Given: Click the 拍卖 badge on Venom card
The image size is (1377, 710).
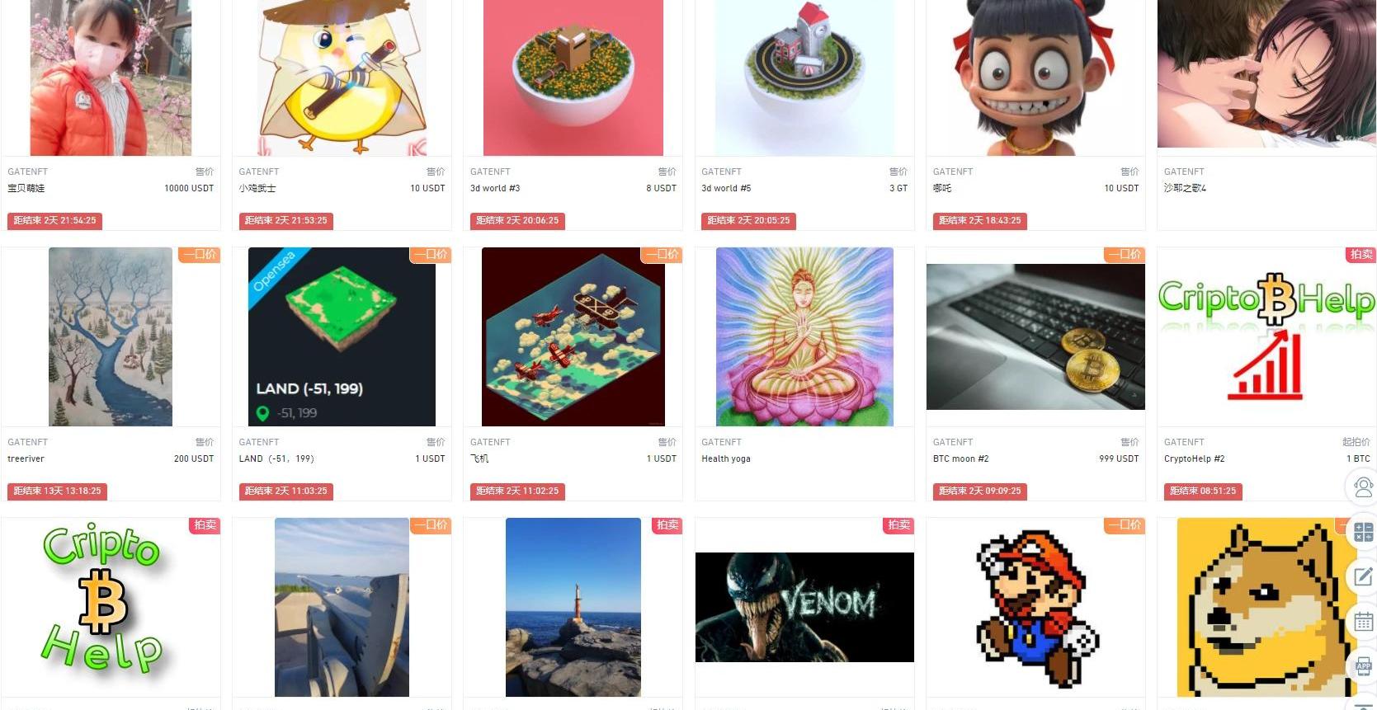Looking at the screenshot, I should [898, 525].
